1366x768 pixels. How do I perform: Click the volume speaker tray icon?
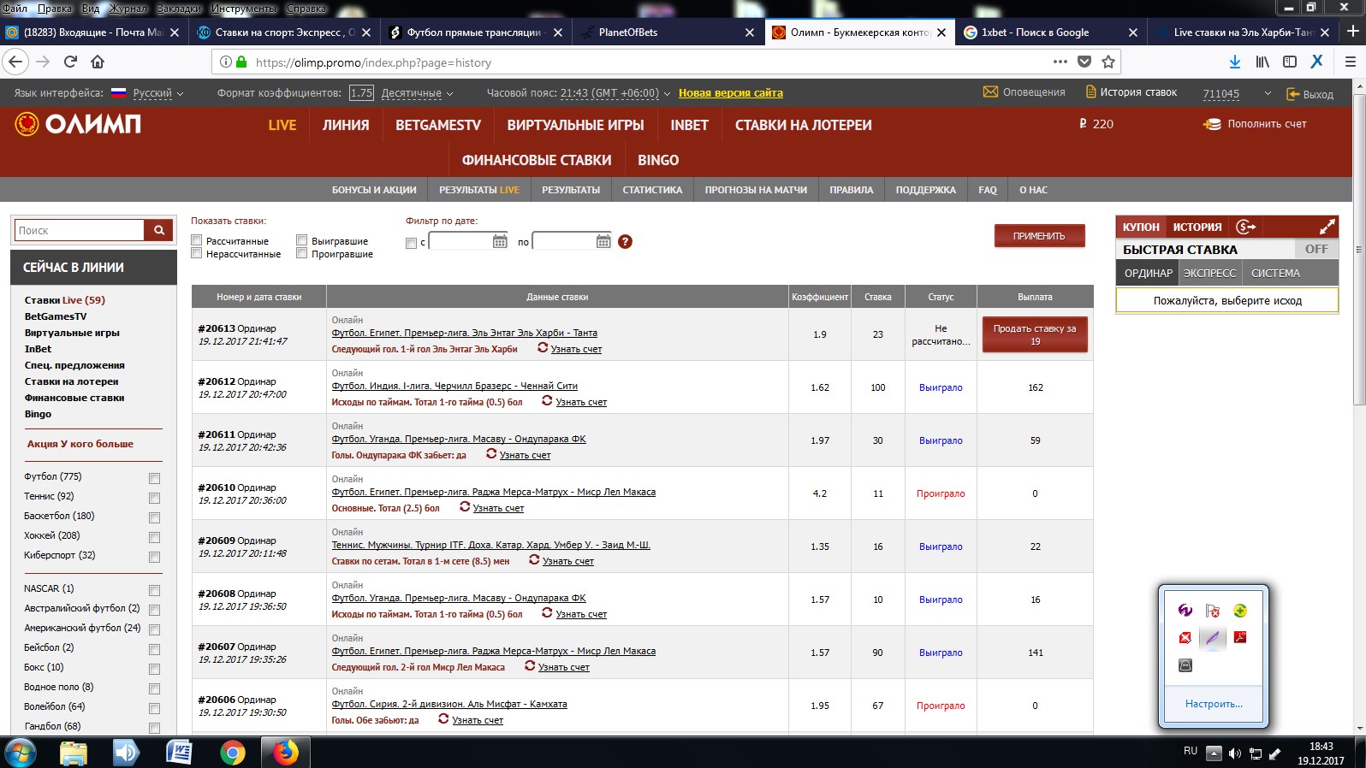1234,753
